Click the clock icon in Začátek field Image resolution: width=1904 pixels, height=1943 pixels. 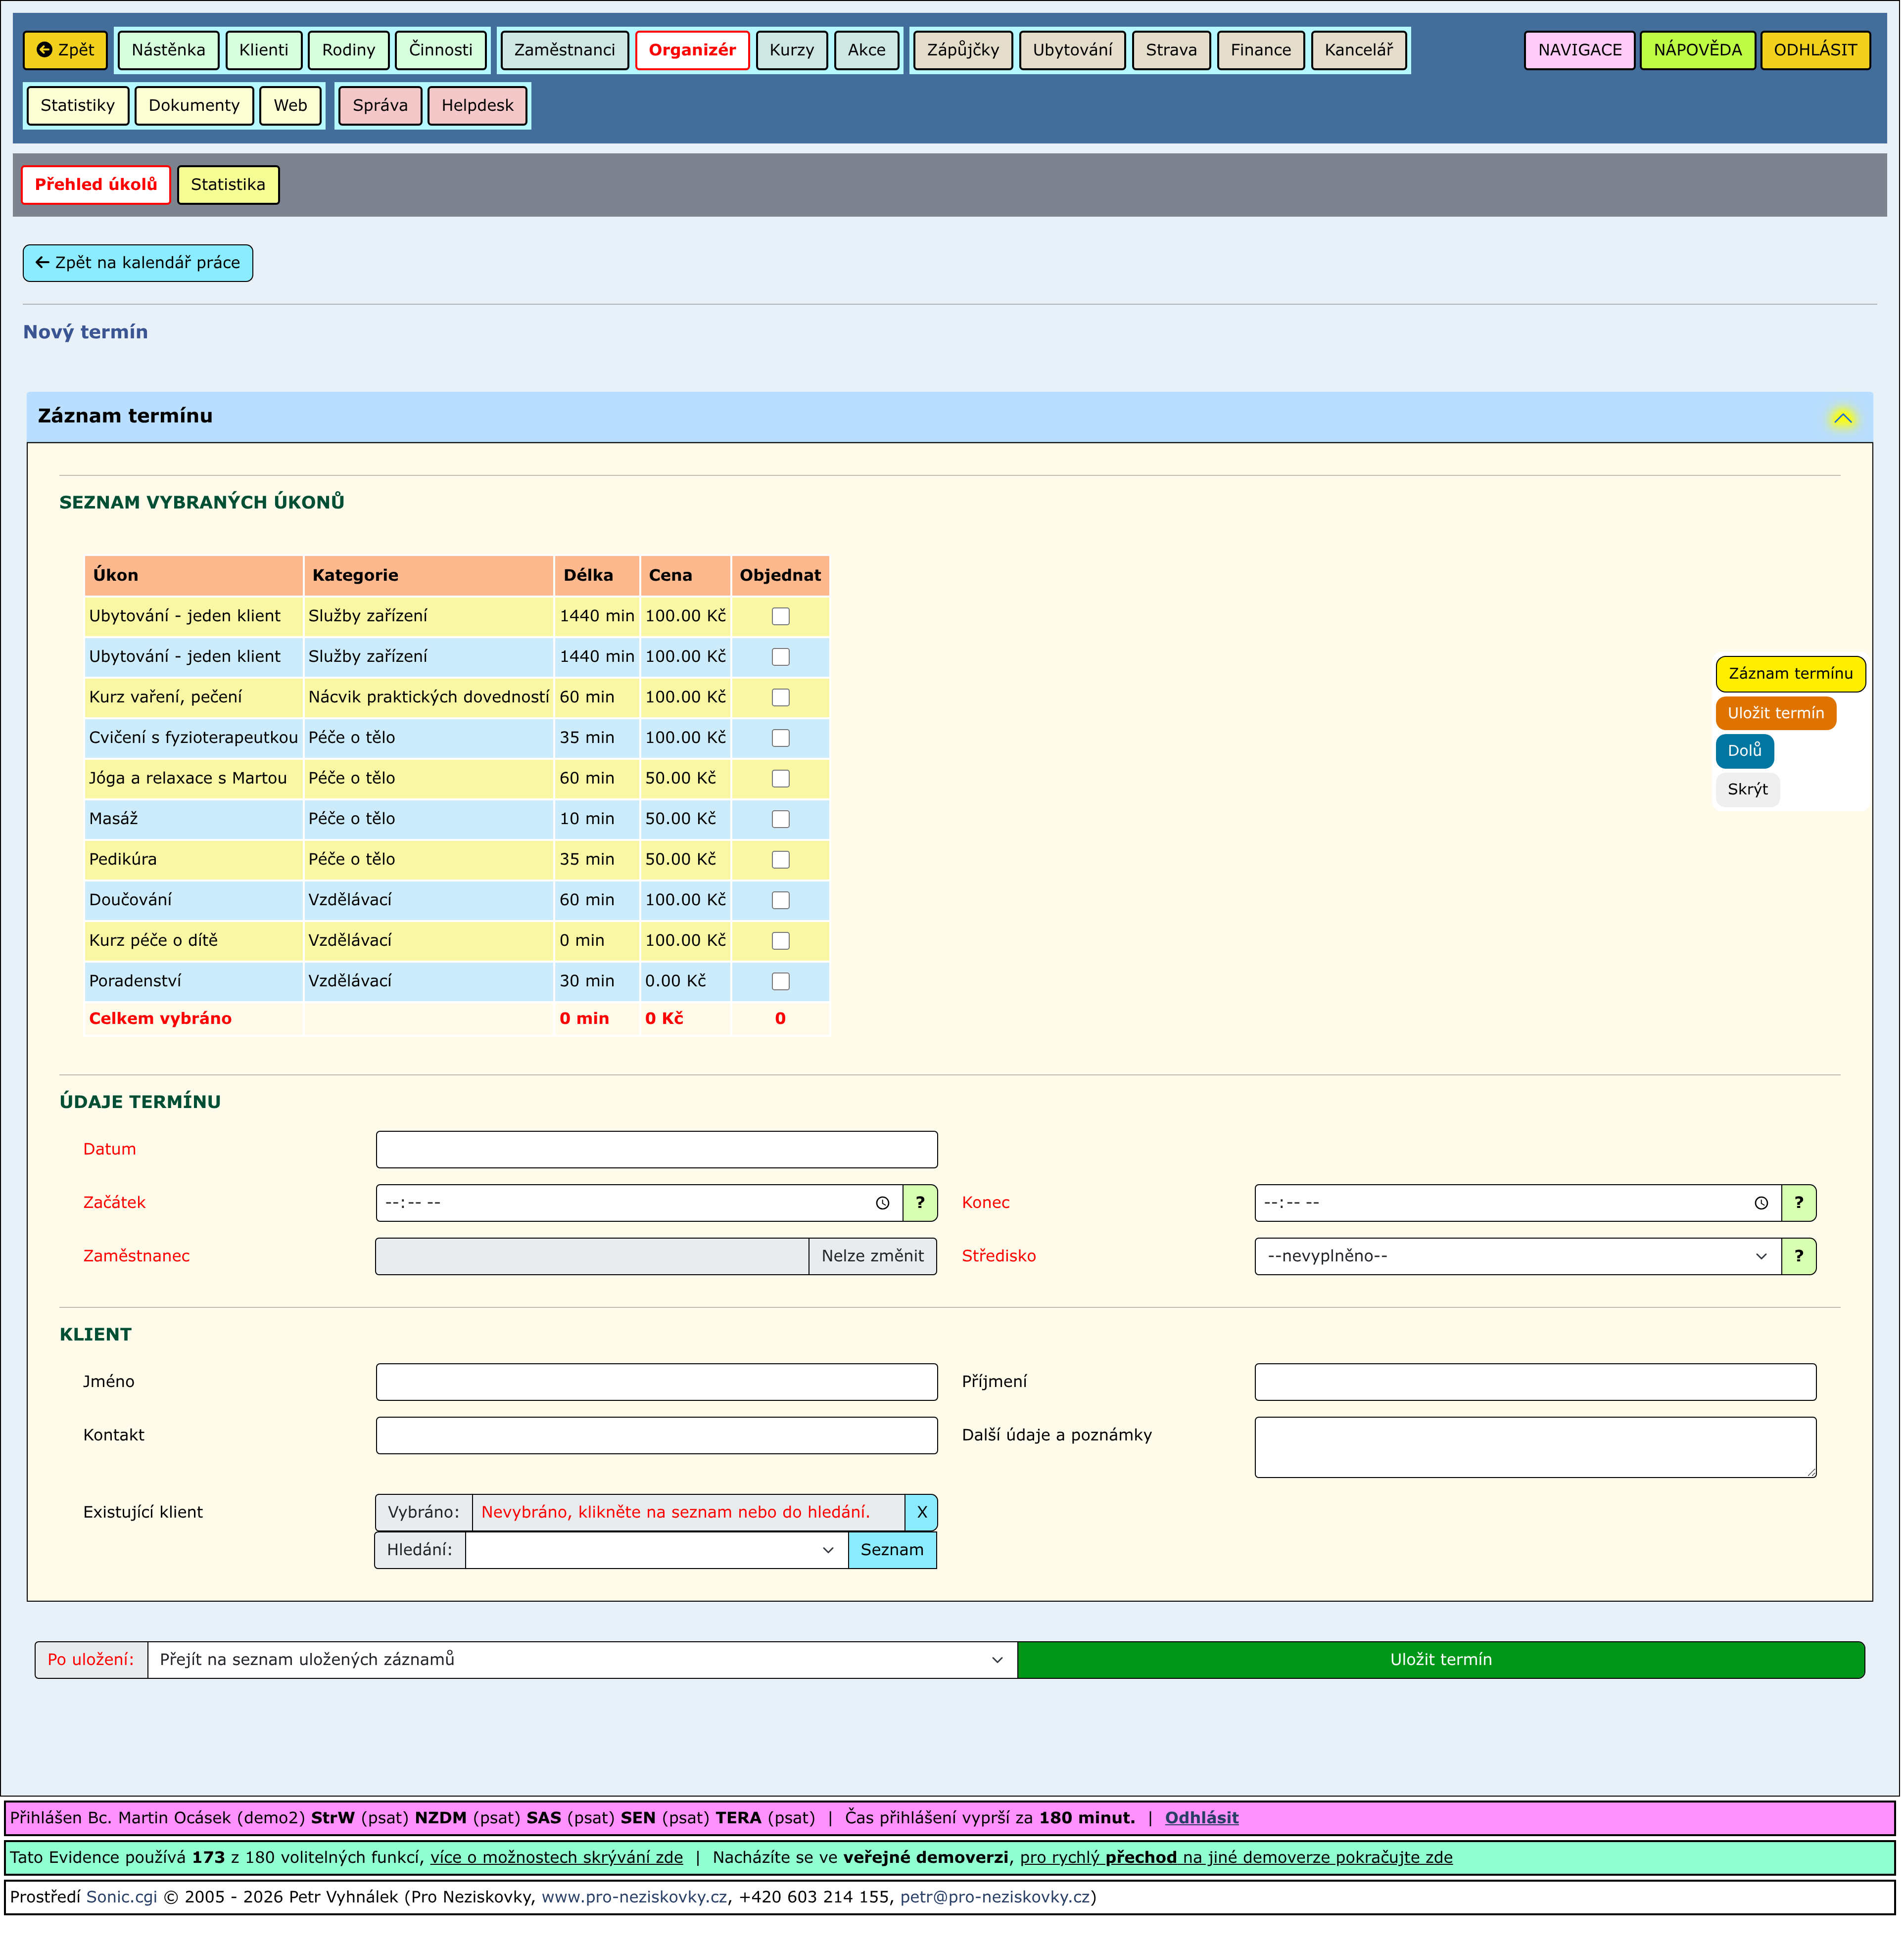point(882,1203)
